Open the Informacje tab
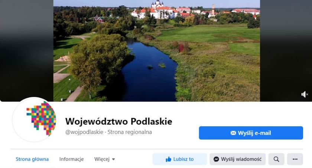Image resolution: width=312 pixels, height=168 pixels. 71,159
